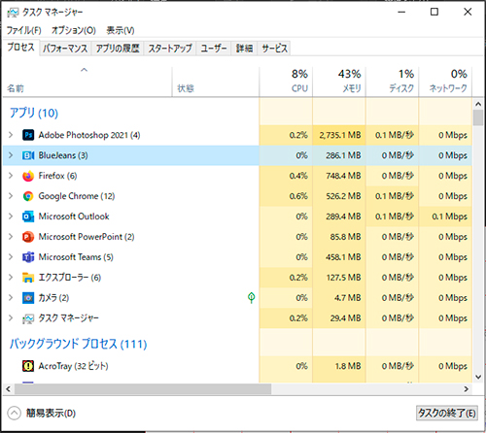Click the 526.2 MB memory value

pyautogui.click(x=343, y=196)
